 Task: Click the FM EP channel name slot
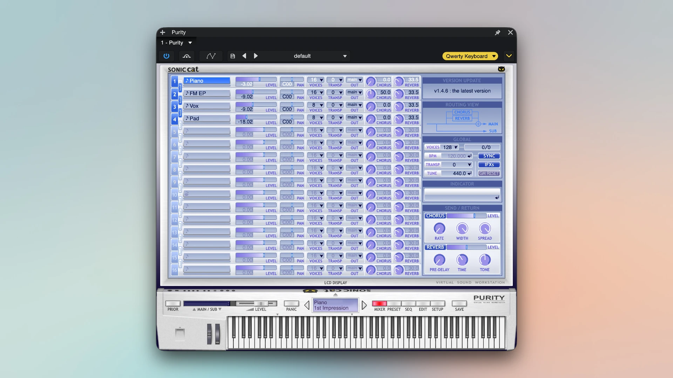[207, 93]
